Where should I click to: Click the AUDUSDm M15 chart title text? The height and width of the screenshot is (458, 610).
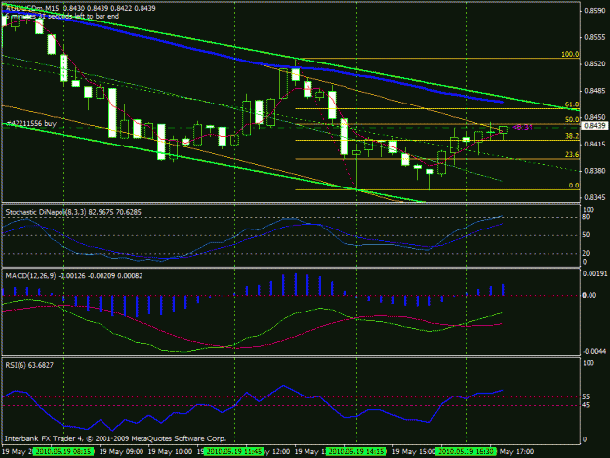81,8
